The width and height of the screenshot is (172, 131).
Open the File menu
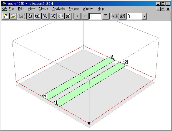(11, 9)
